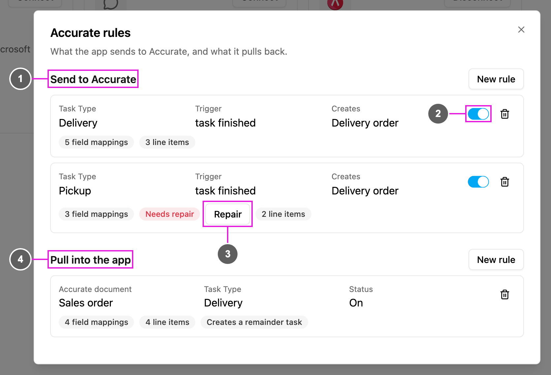Create a New rule under Pull into the app
The image size is (551, 375).
click(496, 260)
